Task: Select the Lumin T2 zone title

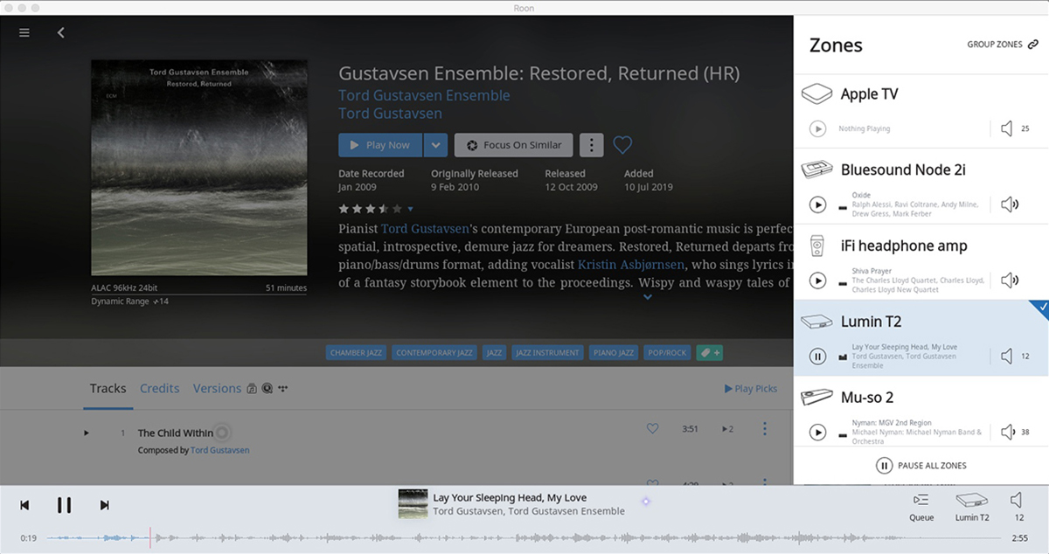Action: [871, 322]
